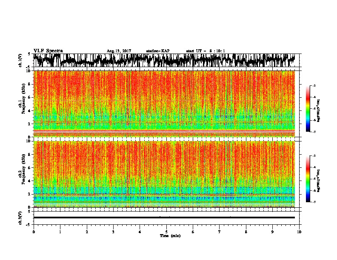Screen dimensions: 337x260
Task: Click time-axis tick label '7'
Action: click(220, 232)
